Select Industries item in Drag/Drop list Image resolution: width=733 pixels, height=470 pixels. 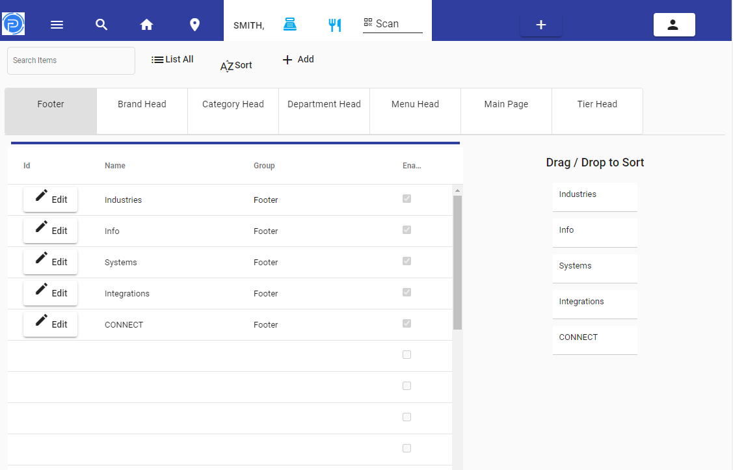pos(594,197)
